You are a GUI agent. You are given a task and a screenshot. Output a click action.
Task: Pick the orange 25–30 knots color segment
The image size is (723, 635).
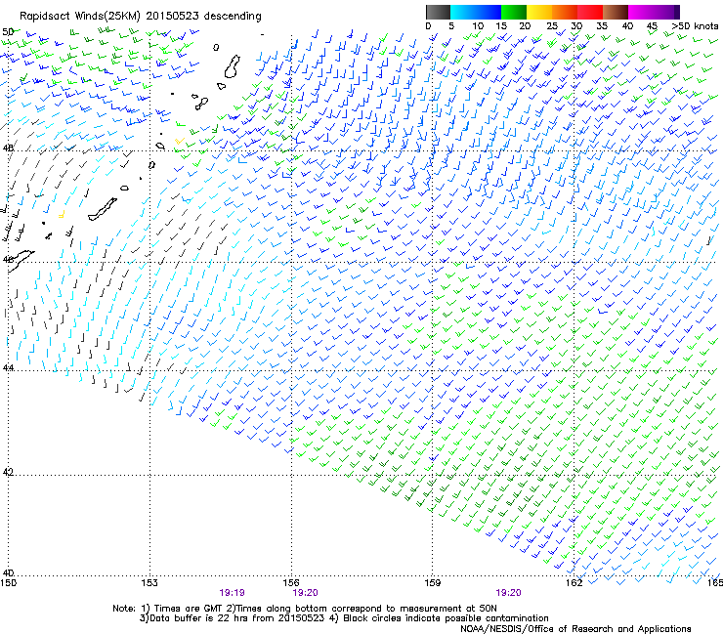(x=565, y=12)
